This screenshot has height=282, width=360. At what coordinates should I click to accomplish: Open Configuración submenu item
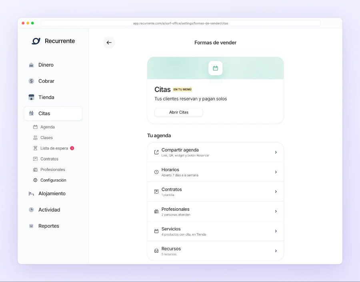(53, 180)
